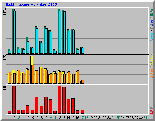Screen dimensions: 155x121
Task: Click the cyan files bar for day 7
Action: tap(37, 41)
